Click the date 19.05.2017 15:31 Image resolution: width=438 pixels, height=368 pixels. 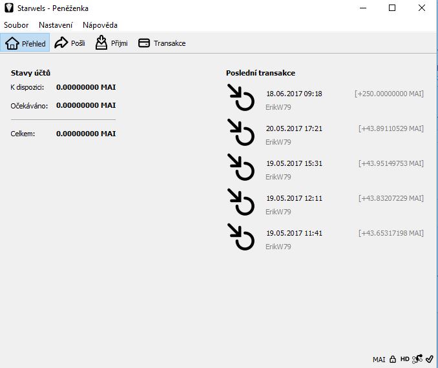[x=294, y=163]
